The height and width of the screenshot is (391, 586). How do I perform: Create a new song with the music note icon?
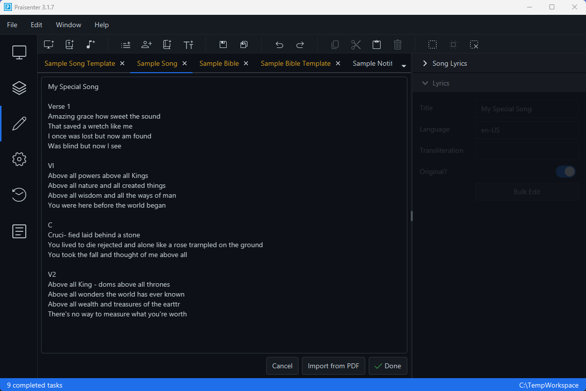click(x=90, y=44)
